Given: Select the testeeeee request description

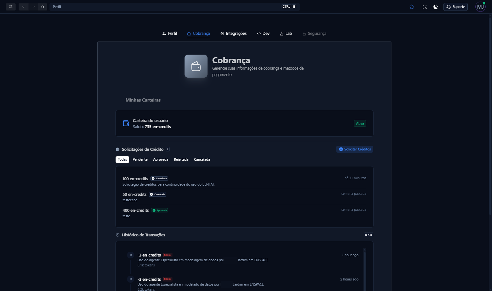Looking at the screenshot, I should pos(130,200).
